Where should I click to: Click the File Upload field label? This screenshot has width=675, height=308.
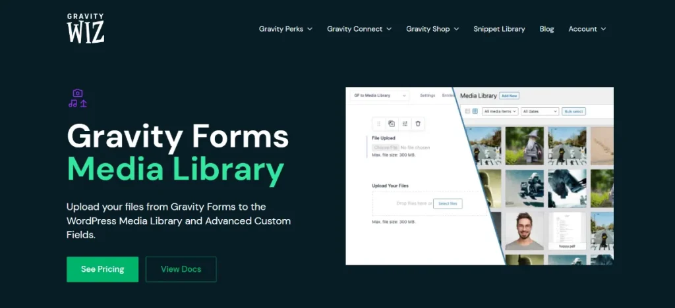click(384, 138)
